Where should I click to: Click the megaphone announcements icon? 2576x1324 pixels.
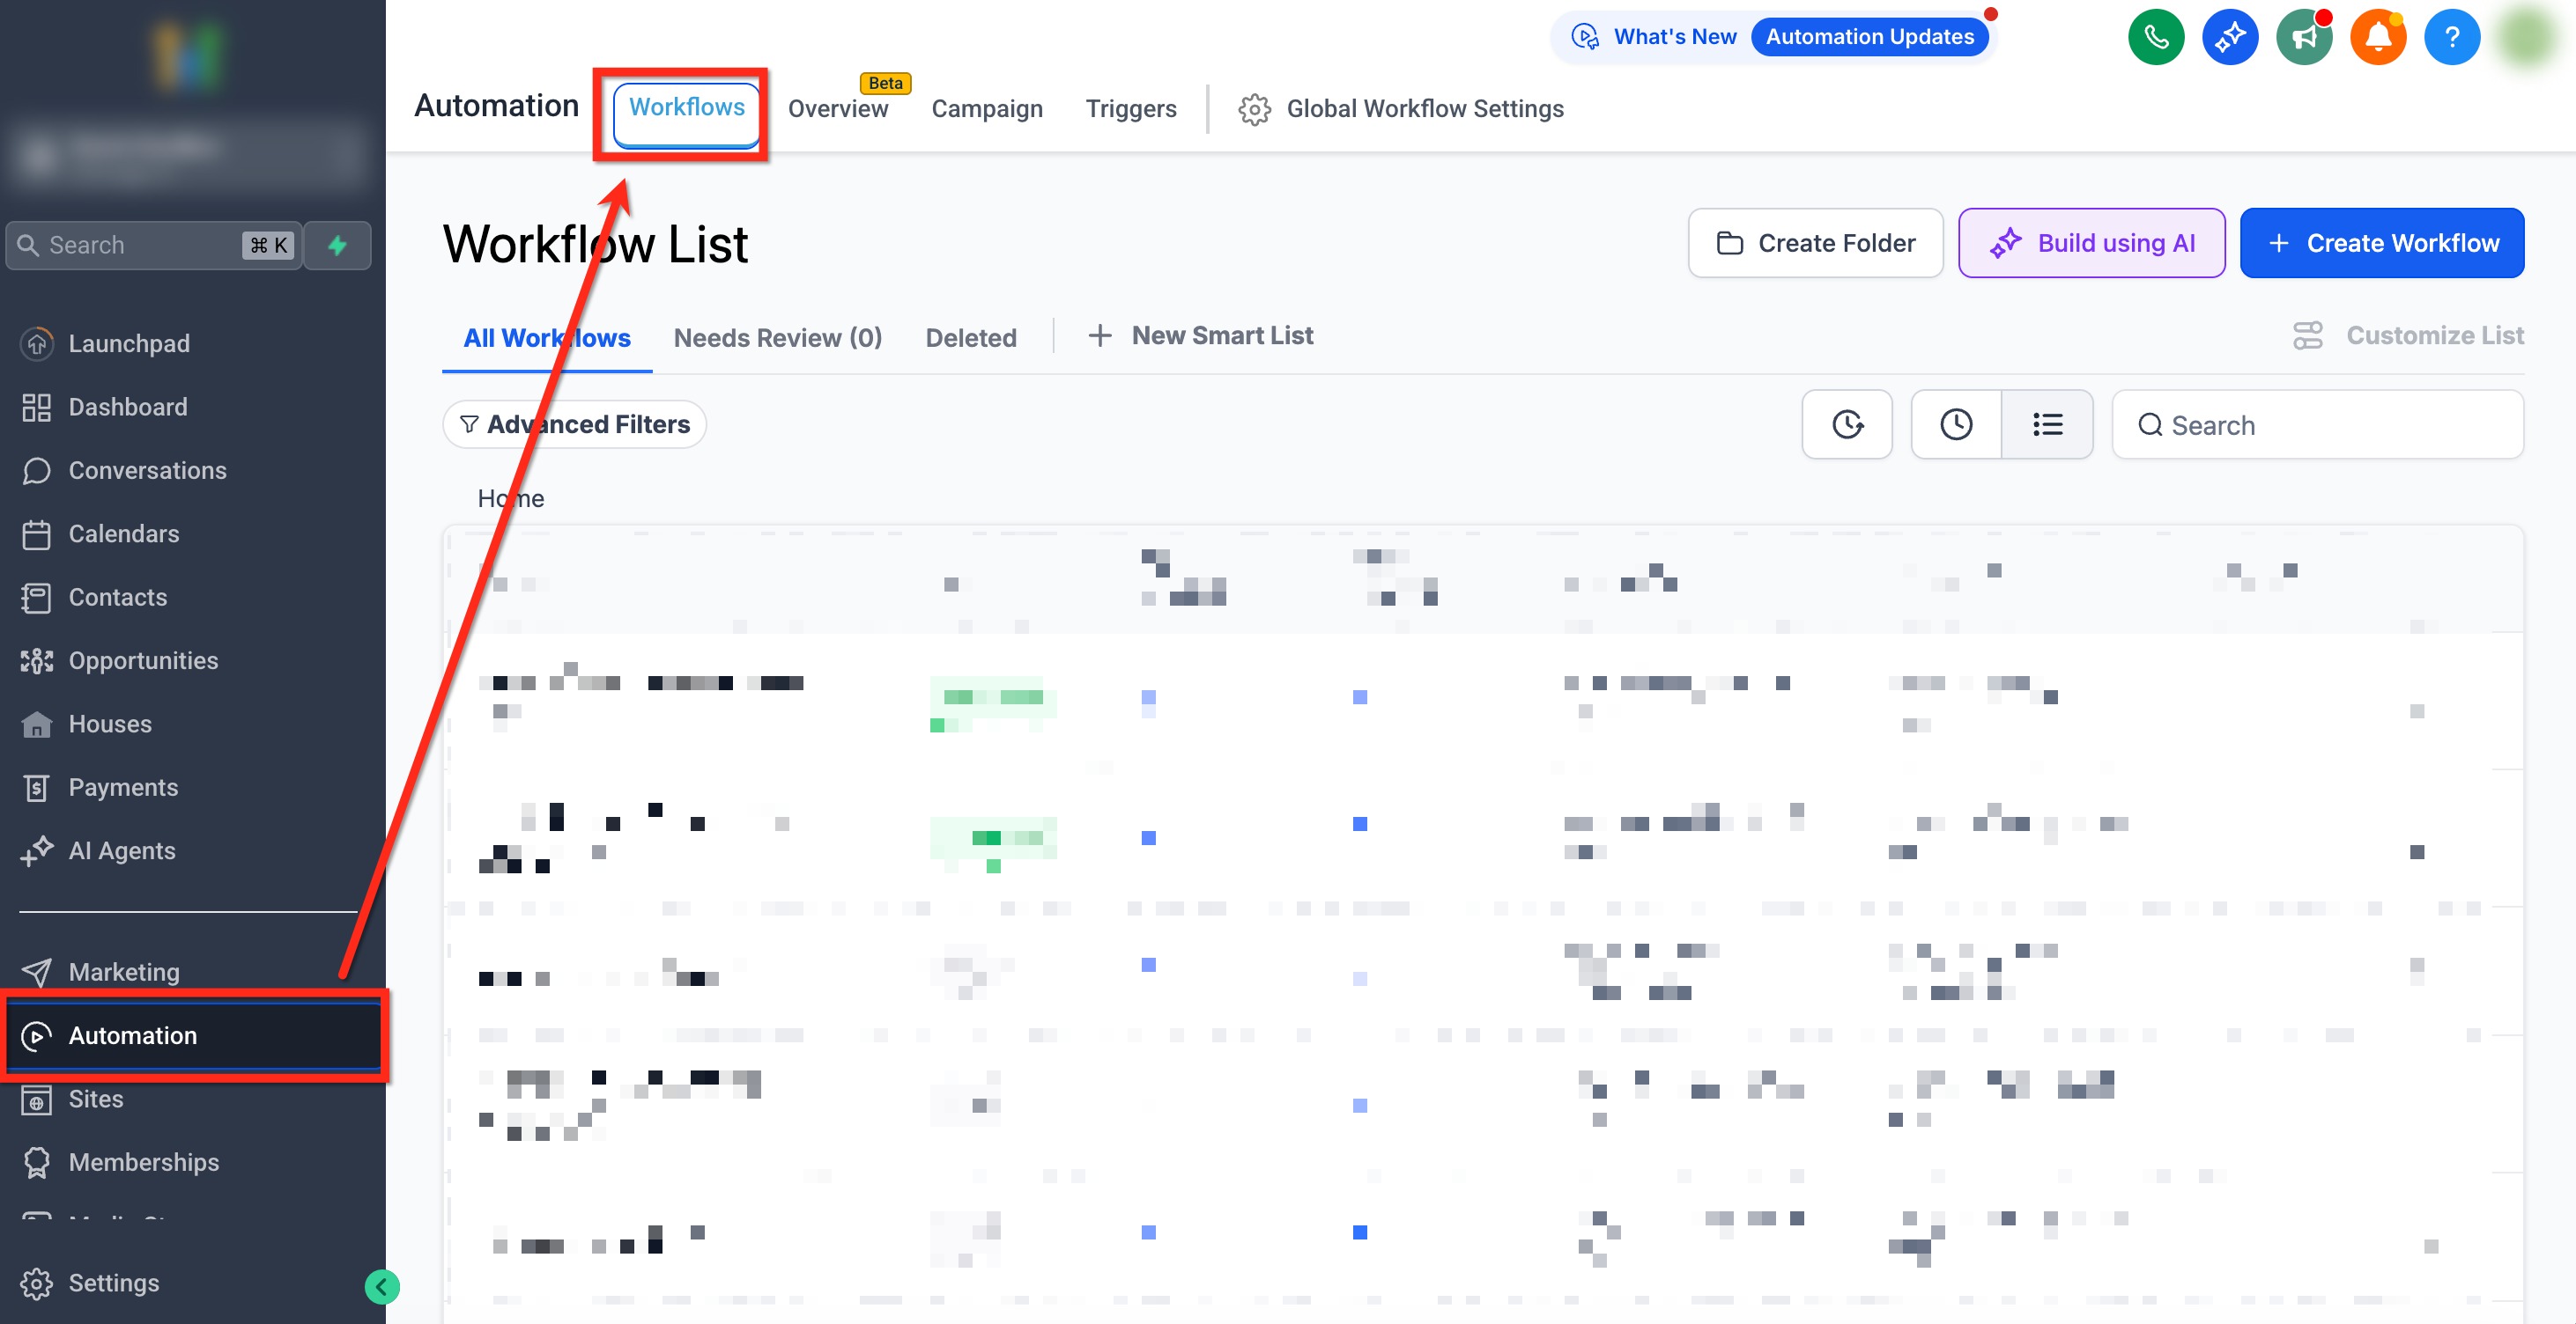[x=2303, y=38]
